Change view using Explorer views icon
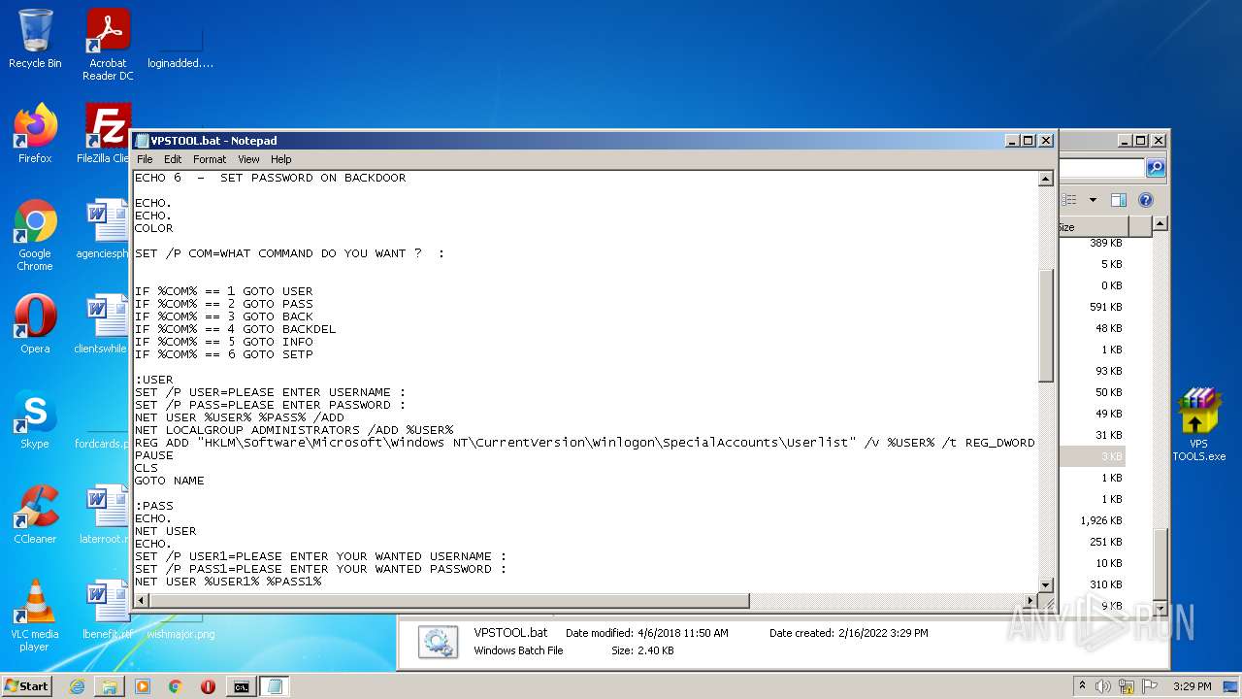The height and width of the screenshot is (699, 1242). coord(1070,200)
